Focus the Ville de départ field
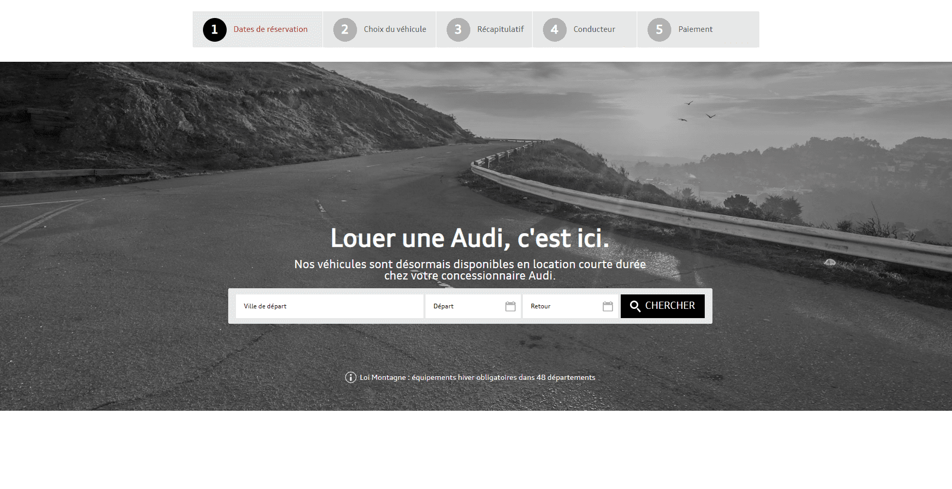Screen dimensions: 952x489 pyautogui.click(x=330, y=306)
